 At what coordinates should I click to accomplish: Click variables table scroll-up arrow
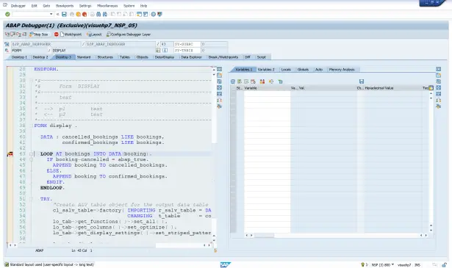pos(431,94)
